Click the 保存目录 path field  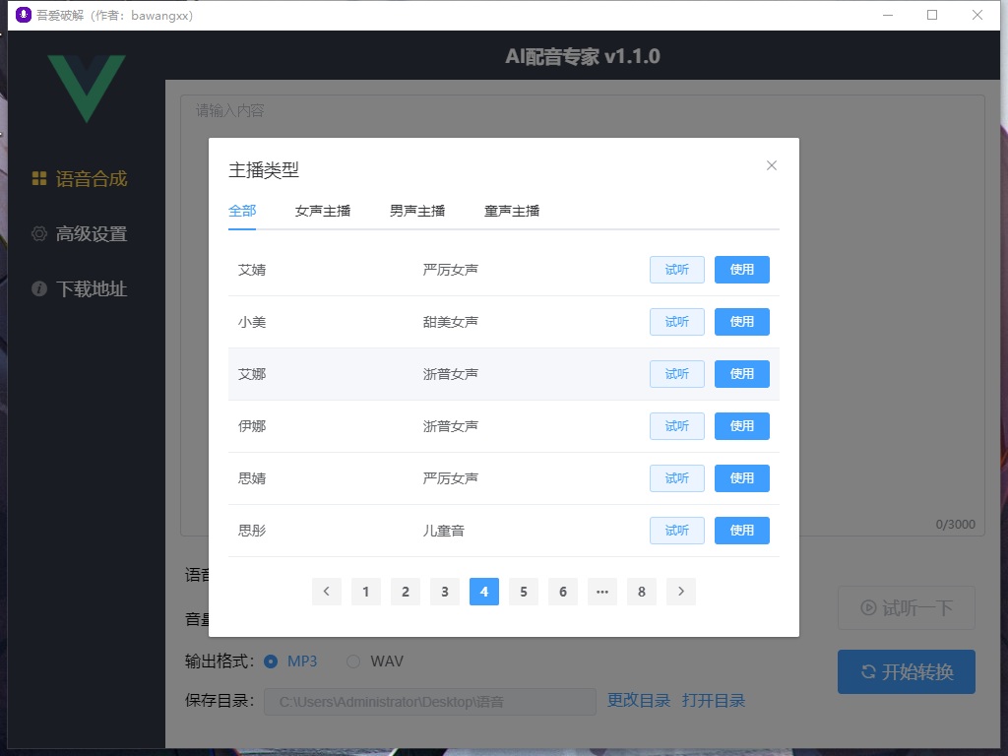point(430,701)
